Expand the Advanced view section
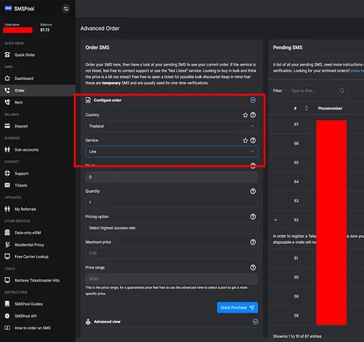 pyautogui.click(x=255, y=322)
